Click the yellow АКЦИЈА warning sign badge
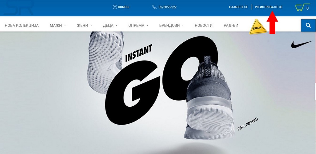 (258, 27)
